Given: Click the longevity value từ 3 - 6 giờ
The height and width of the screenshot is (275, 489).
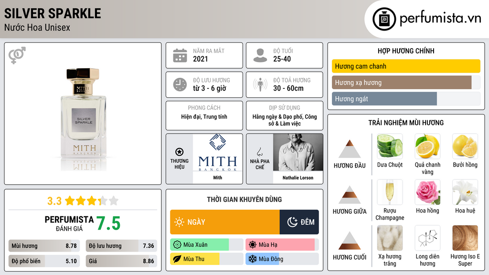Looking at the screenshot, I should pos(210,88).
